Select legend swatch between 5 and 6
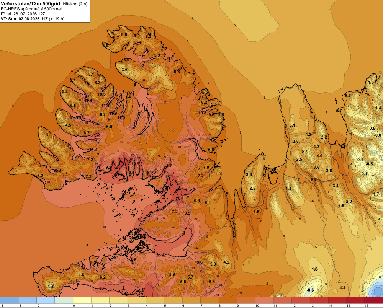 click(173, 300)
